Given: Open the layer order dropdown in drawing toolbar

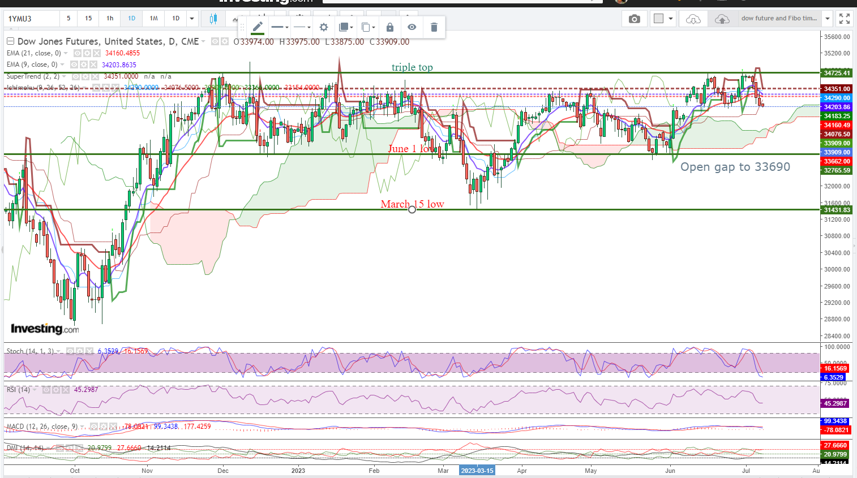Looking at the screenshot, I should (x=346, y=27).
